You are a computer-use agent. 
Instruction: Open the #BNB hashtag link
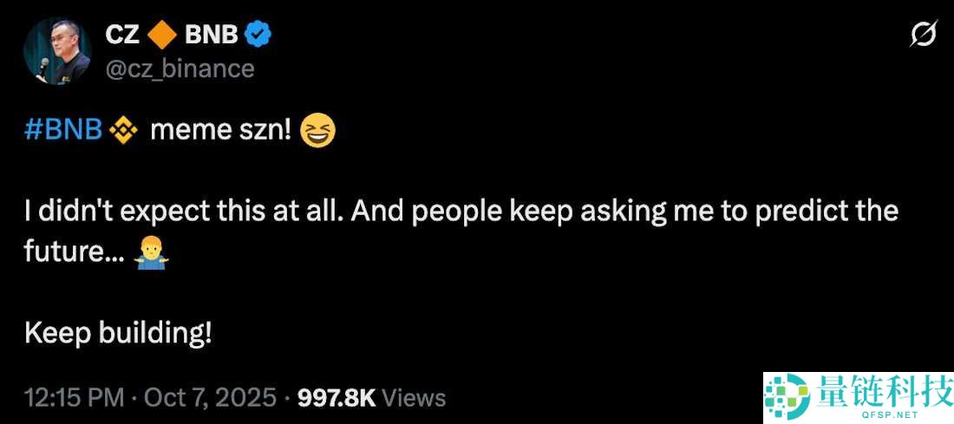point(64,131)
